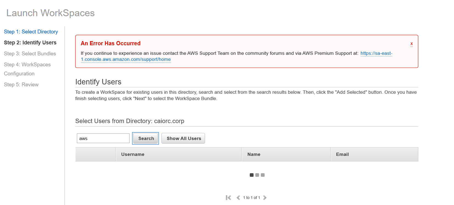This screenshot has width=454, height=205.
Task: Go to the previous results page
Action: pyautogui.click(x=238, y=198)
